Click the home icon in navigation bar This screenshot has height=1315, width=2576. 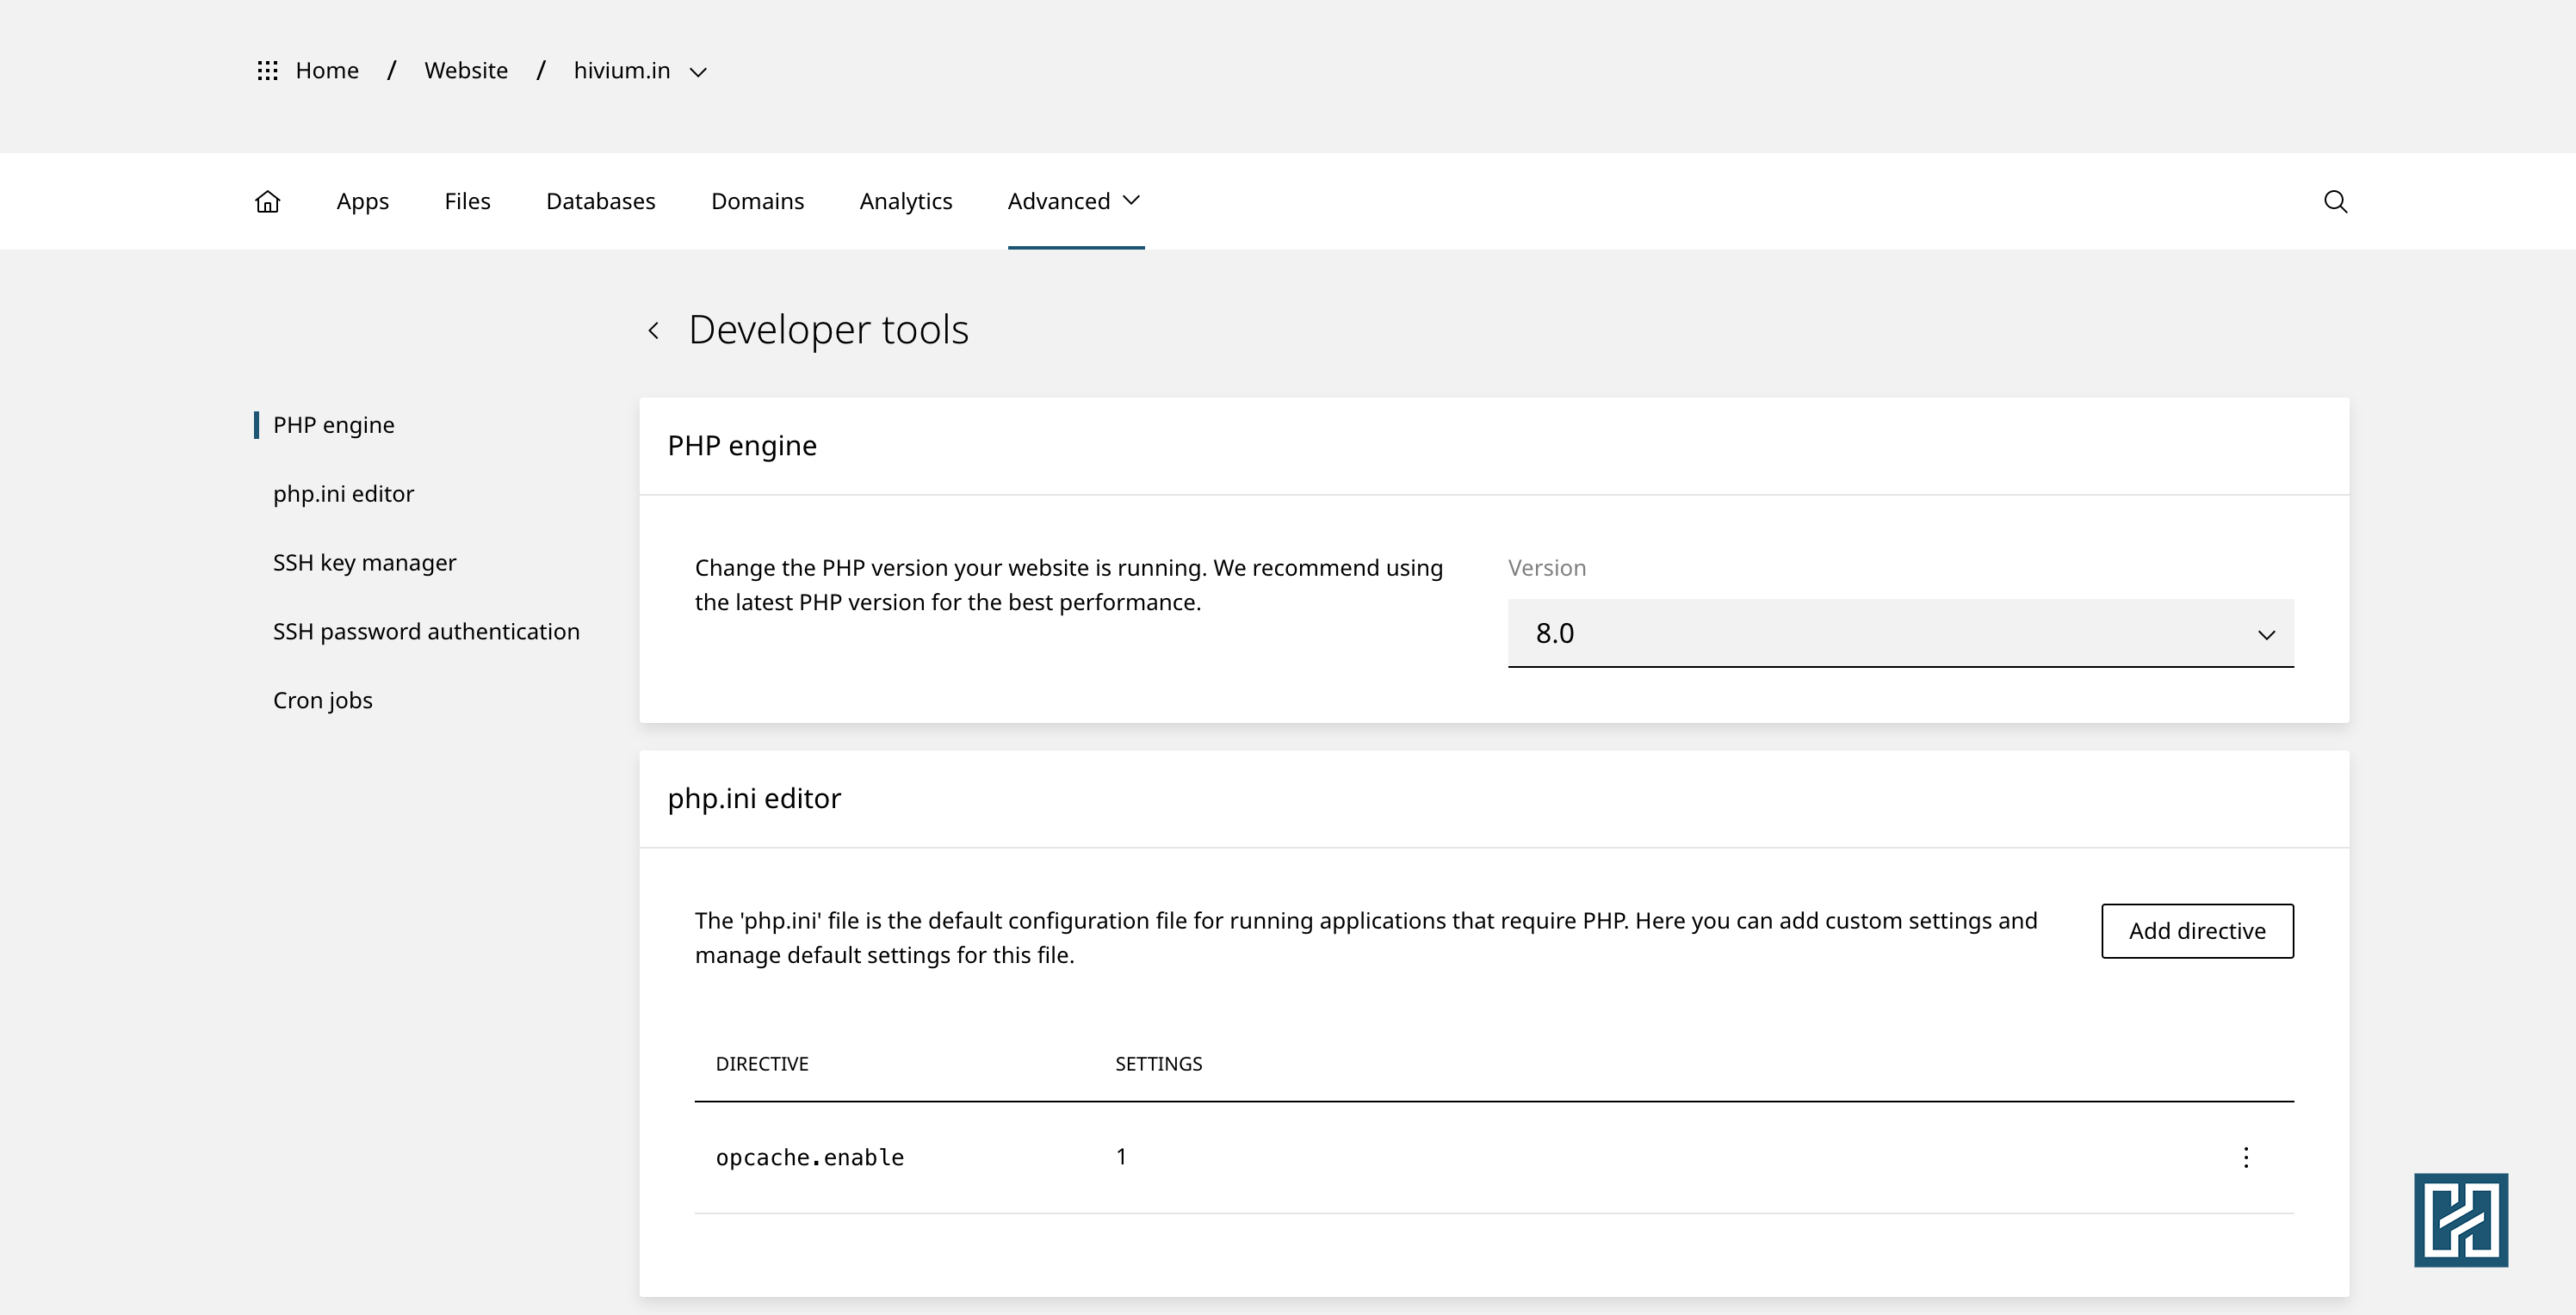click(267, 202)
